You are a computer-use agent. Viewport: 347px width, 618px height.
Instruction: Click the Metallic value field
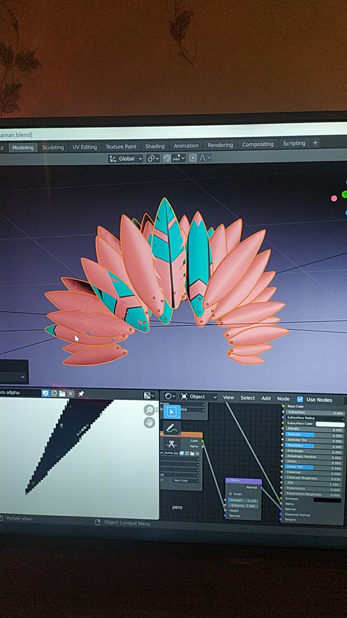tap(315, 430)
